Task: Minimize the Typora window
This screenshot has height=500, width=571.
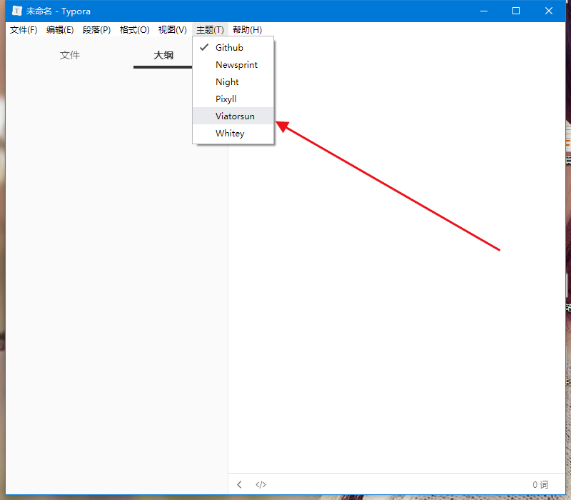Action: 484,11
